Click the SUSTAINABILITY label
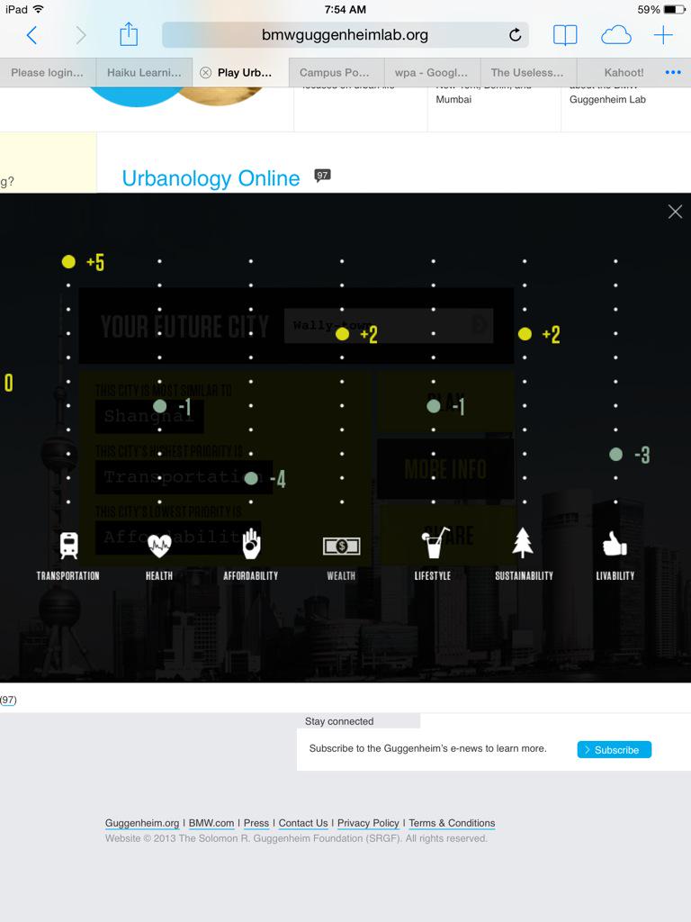Screen dimensions: 691x922 pyautogui.click(x=525, y=575)
